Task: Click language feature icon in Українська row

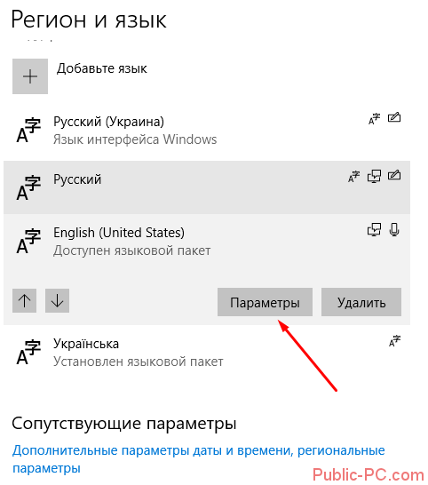Action: [394, 341]
